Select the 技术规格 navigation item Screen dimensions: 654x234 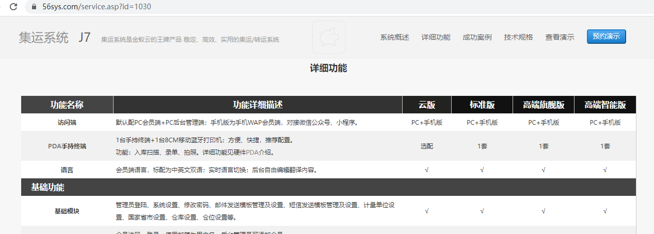518,37
